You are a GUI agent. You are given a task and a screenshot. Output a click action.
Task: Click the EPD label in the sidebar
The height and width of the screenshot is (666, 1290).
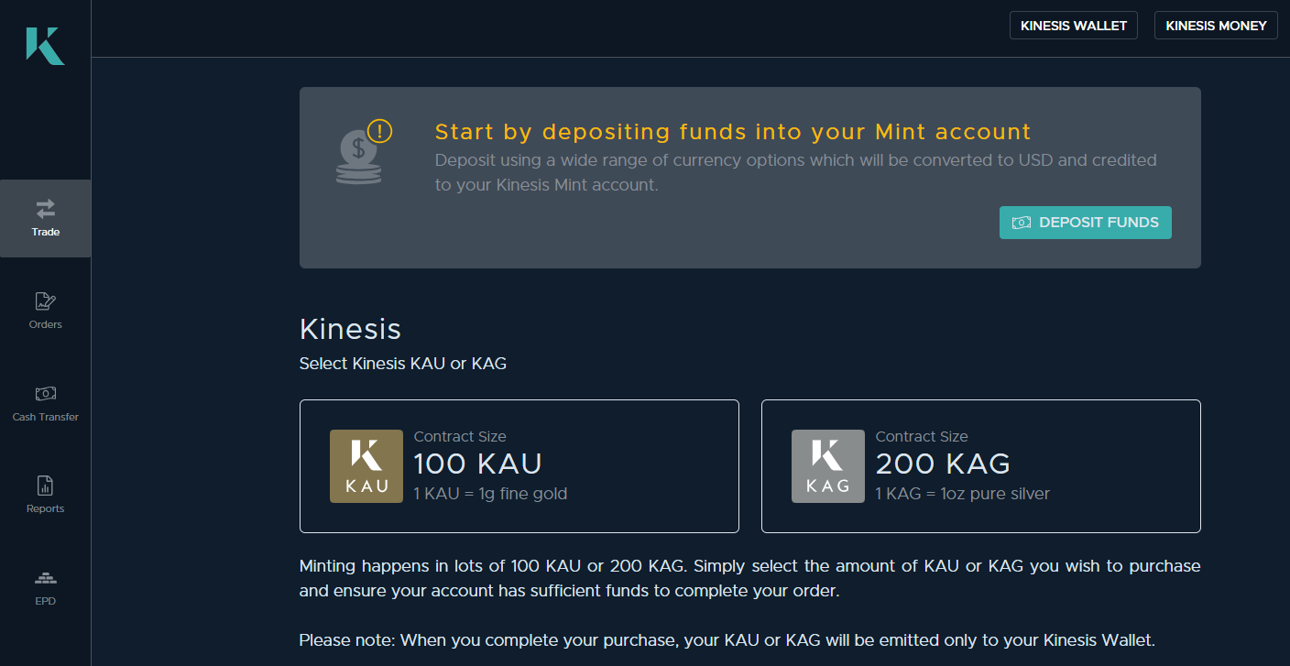(46, 601)
